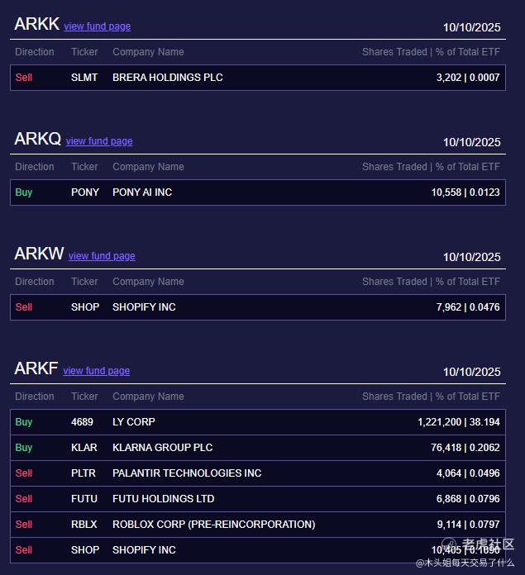The width and height of the screenshot is (525, 575).
Task: Open the ARKW view fund page link
Action: [102, 256]
